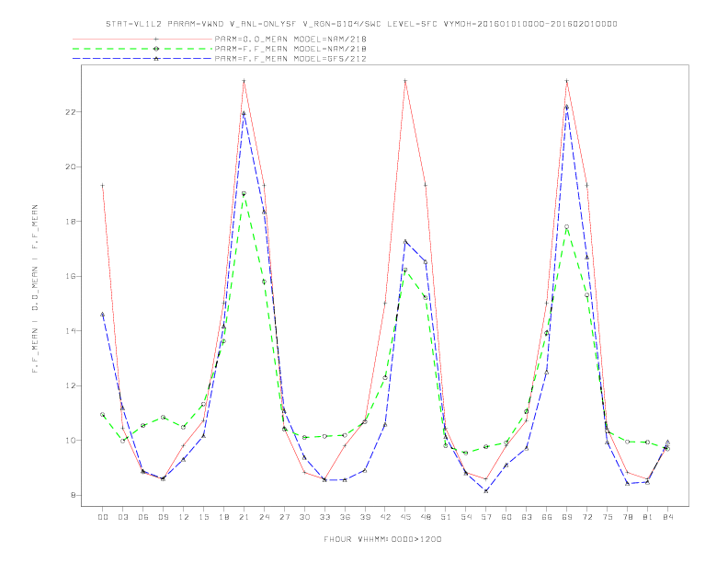
Task: Click x-axis tick label 51
Action: pos(446,517)
